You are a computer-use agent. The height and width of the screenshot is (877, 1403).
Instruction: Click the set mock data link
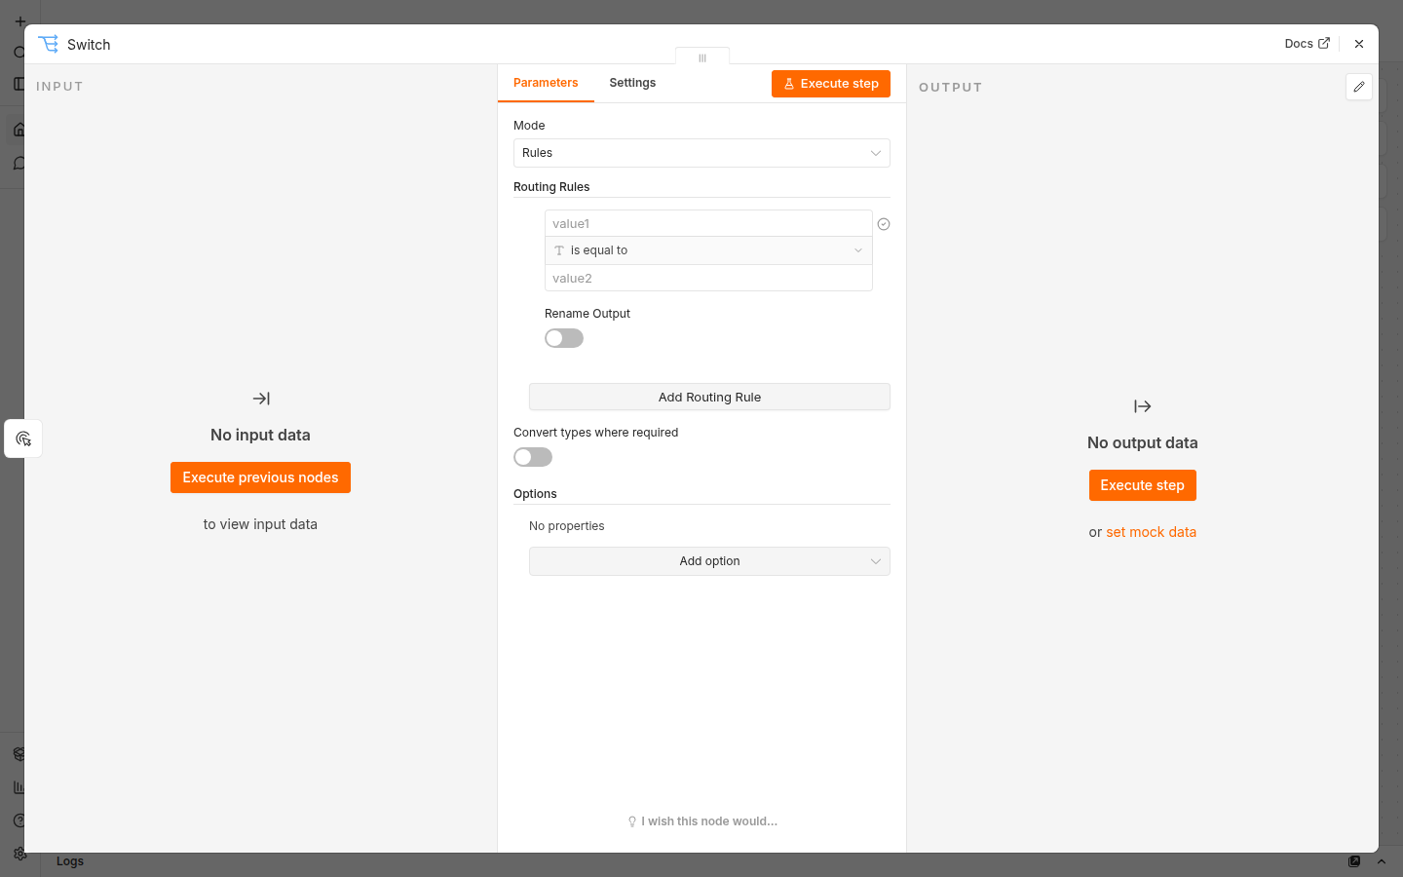click(1151, 532)
